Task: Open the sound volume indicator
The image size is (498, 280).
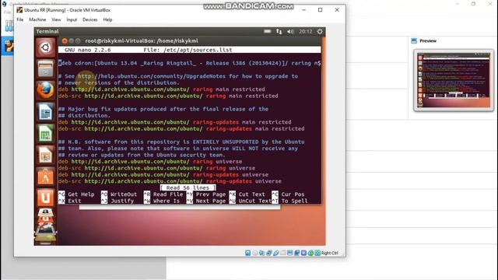Action: tap(290, 31)
